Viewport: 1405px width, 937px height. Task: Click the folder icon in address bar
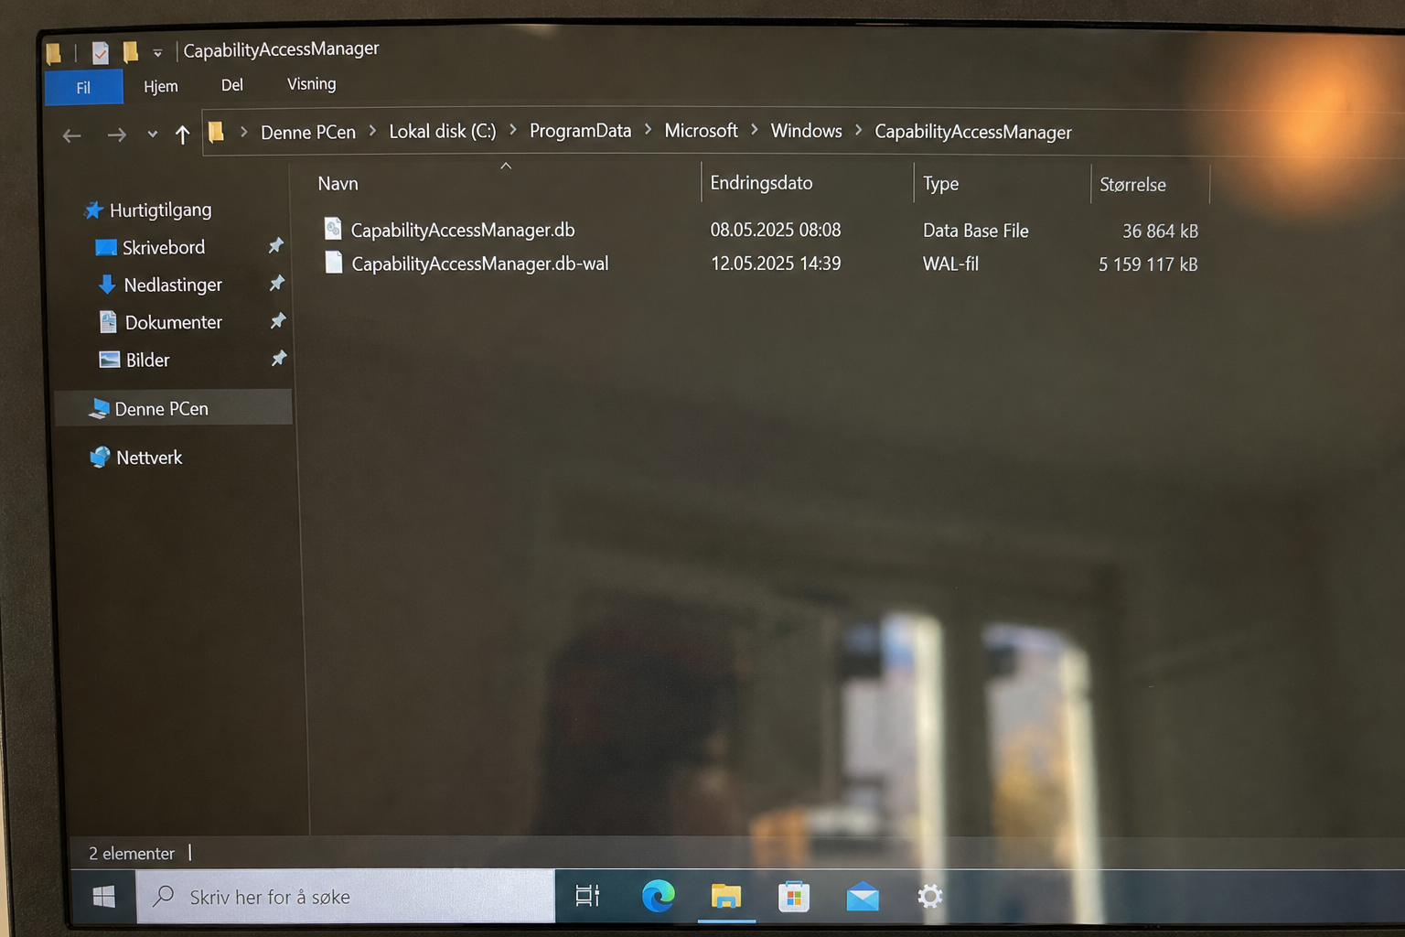[216, 133]
